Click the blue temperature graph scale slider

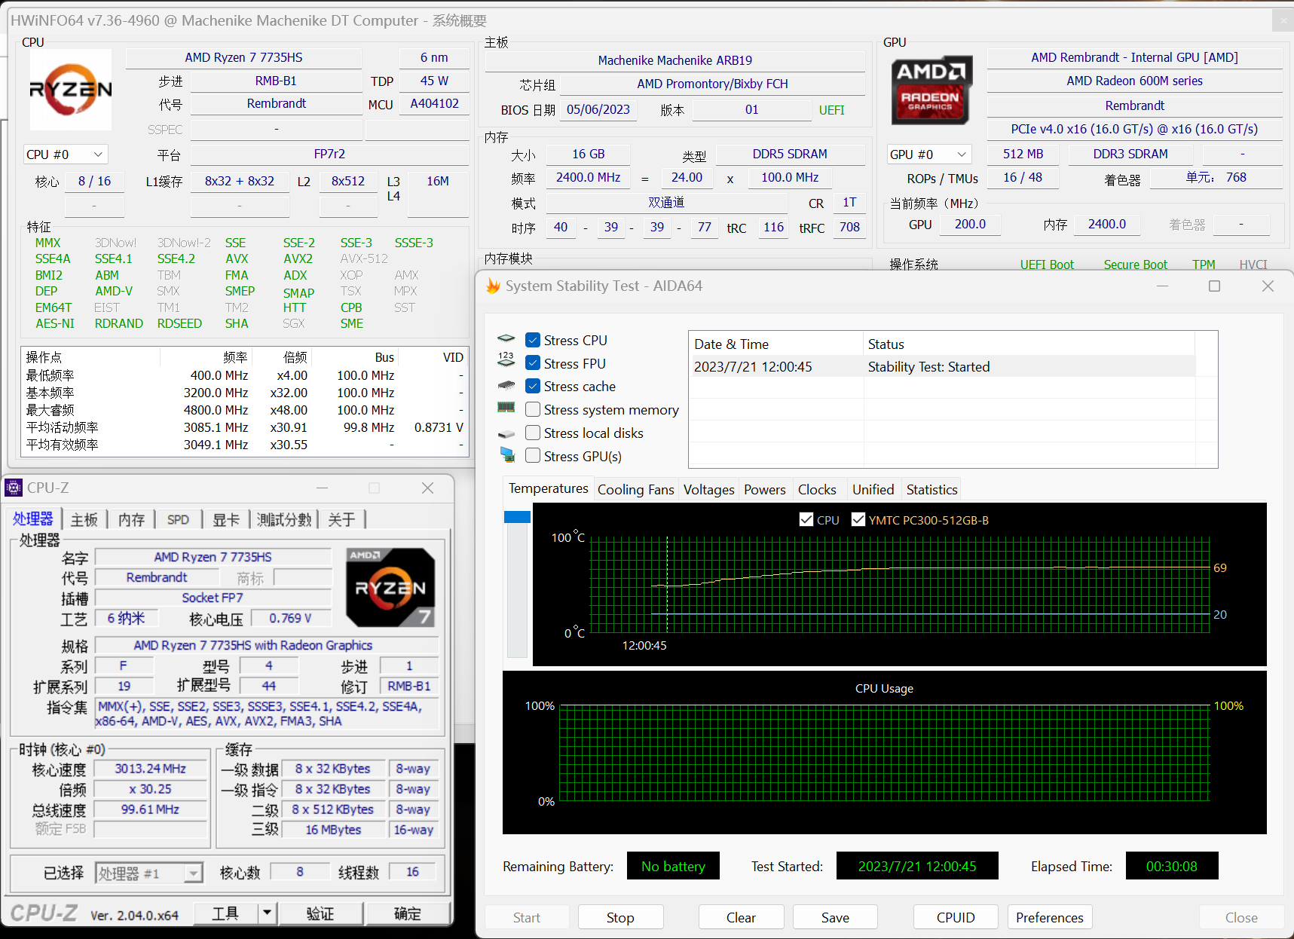pos(517,517)
